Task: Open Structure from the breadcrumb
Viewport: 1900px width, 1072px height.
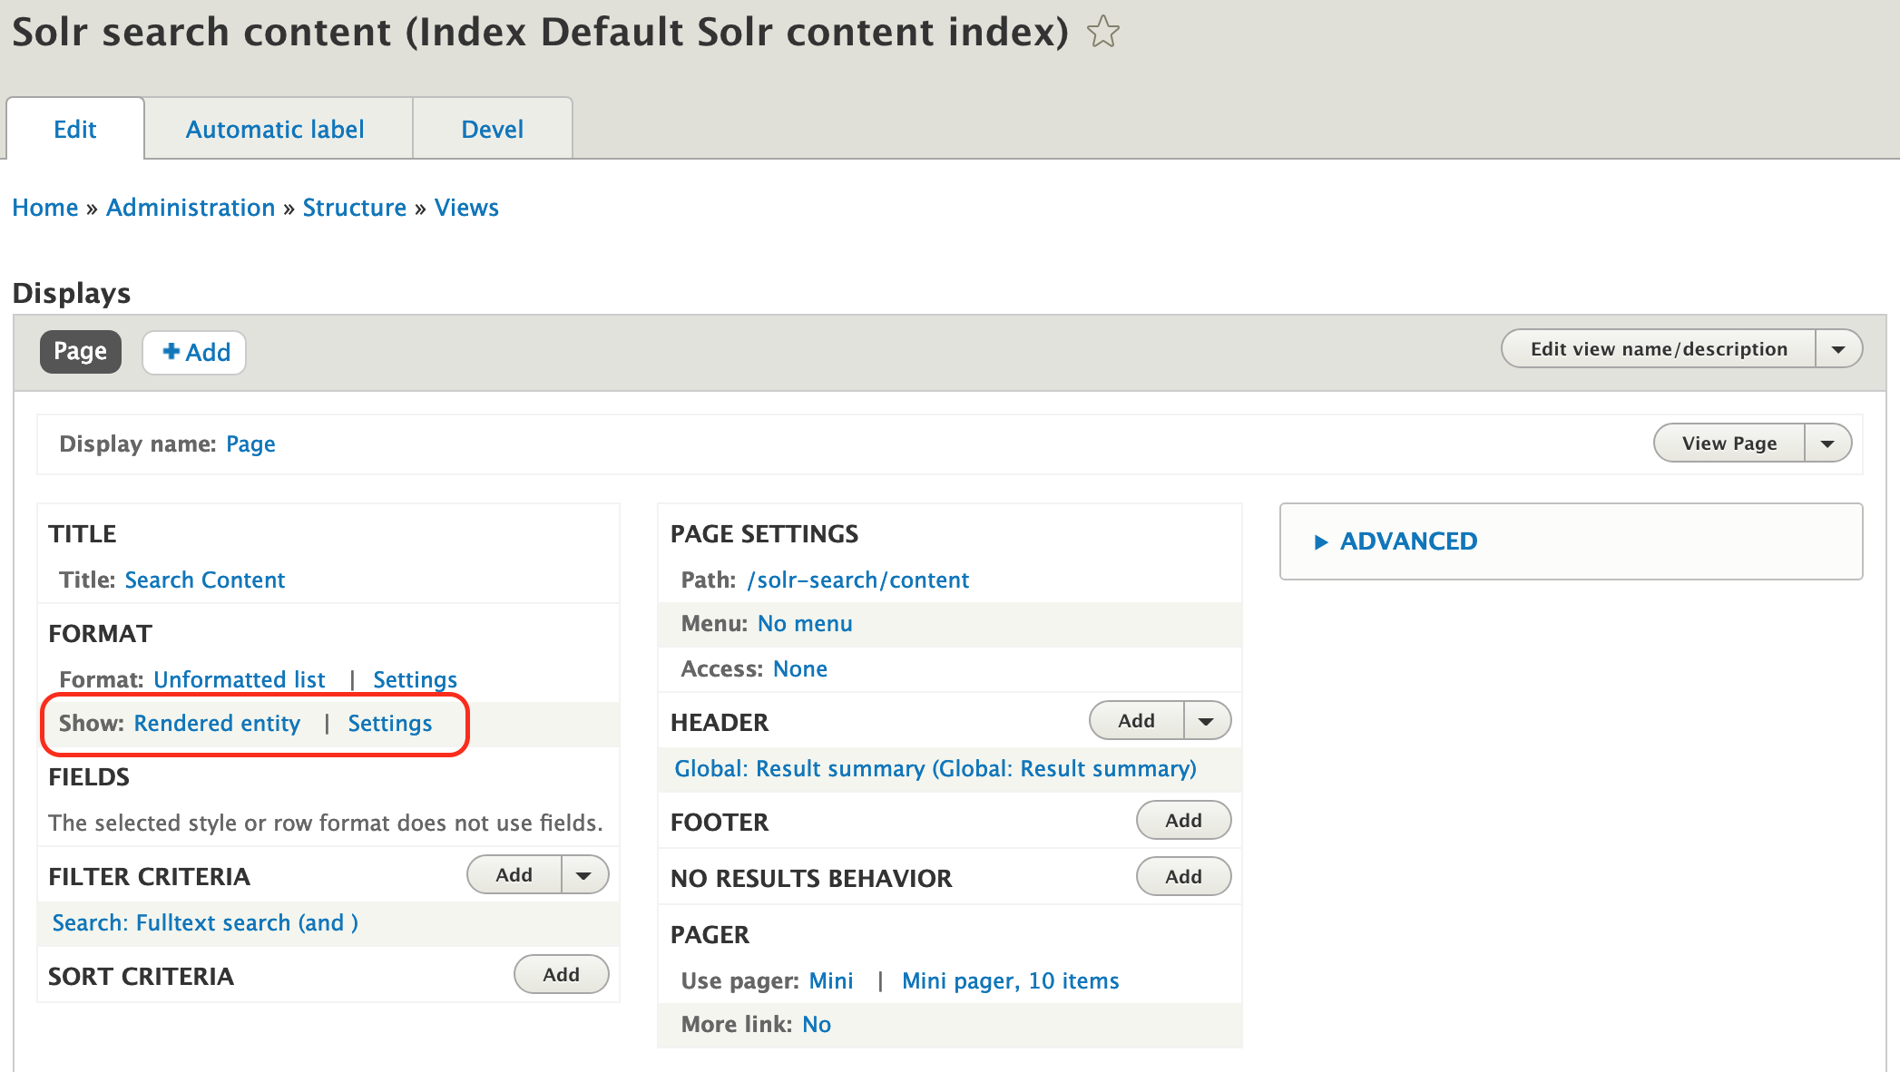Action: point(355,207)
